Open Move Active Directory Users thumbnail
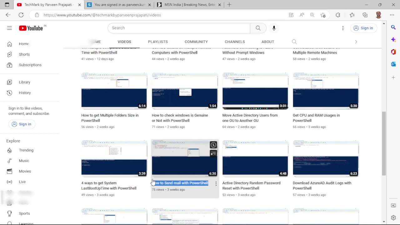The image size is (400, 225). point(255,91)
